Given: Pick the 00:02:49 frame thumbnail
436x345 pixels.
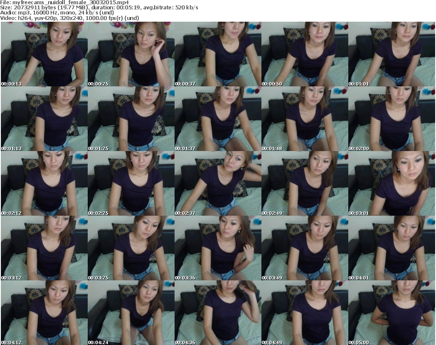Looking at the screenshot, I should (x=305, y=184).
